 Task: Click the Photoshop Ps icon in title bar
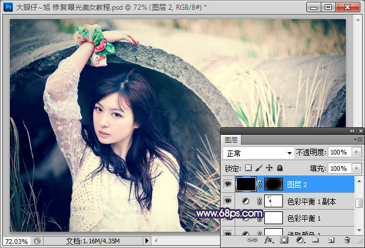point(8,7)
